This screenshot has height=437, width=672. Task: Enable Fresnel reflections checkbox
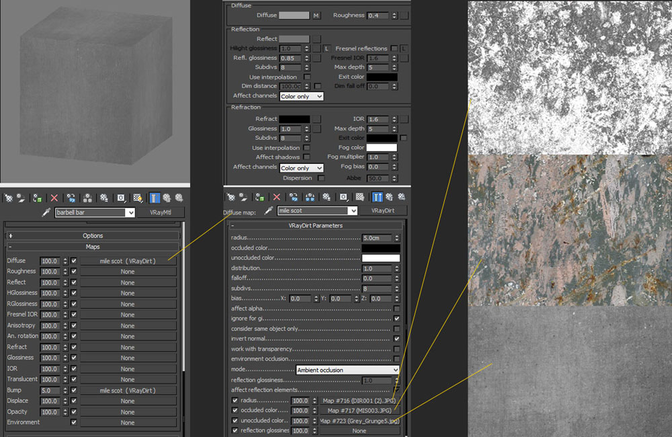[x=394, y=48]
